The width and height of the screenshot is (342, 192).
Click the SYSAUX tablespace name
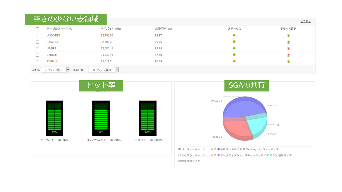pos(52,61)
